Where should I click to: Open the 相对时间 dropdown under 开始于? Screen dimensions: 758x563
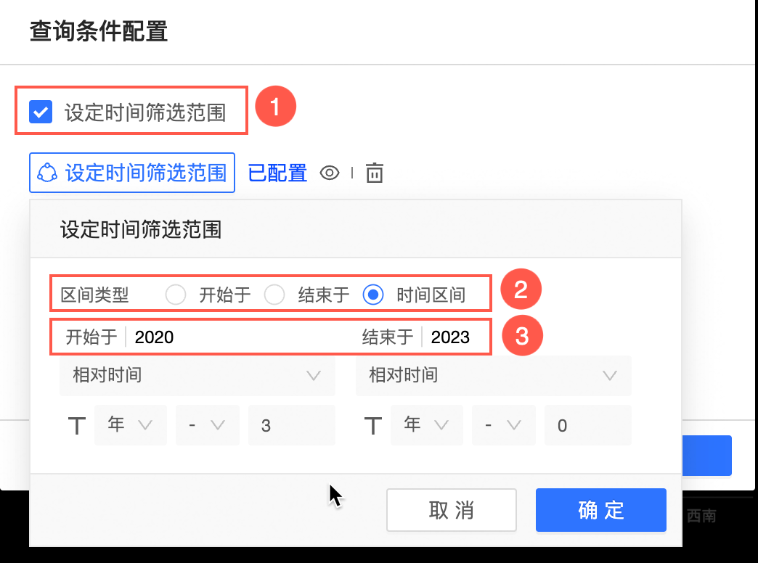(197, 376)
